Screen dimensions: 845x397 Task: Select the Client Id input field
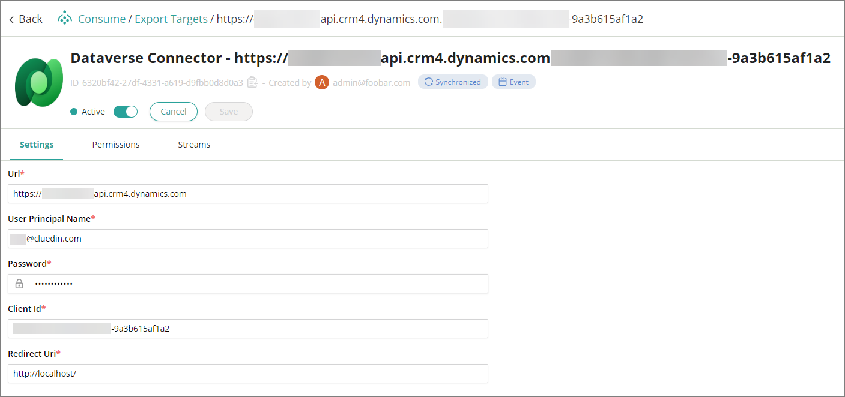coord(247,329)
